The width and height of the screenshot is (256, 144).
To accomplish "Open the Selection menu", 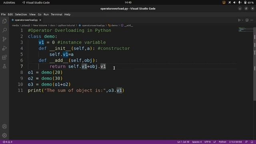I will (x=21, y=14).
